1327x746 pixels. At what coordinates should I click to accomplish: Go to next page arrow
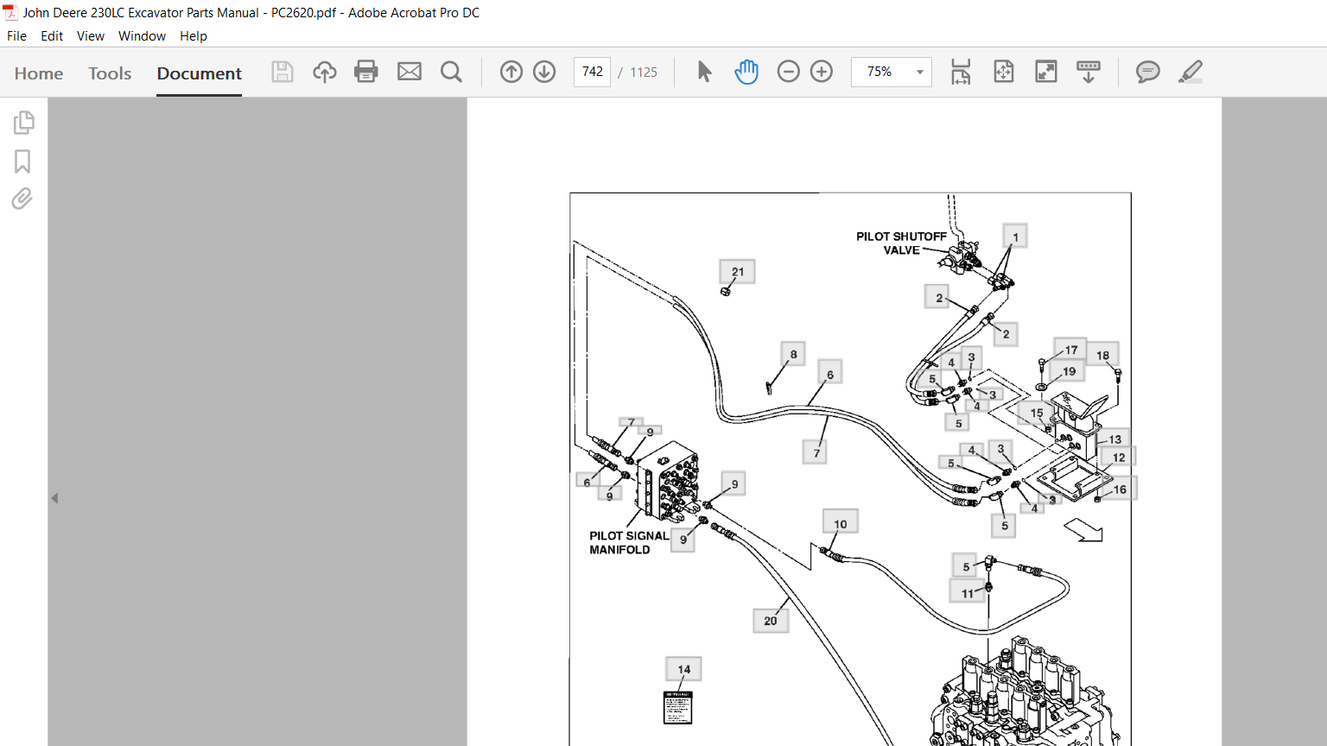click(544, 72)
